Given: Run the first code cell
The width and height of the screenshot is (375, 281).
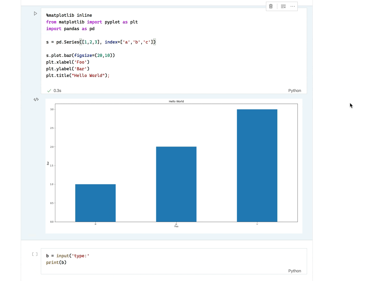Looking at the screenshot, I should [x=35, y=13].
